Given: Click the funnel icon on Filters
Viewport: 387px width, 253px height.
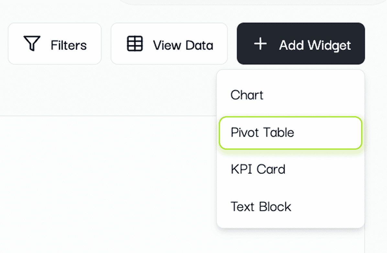Looking at the screenshot, I should tap(32, 44).
